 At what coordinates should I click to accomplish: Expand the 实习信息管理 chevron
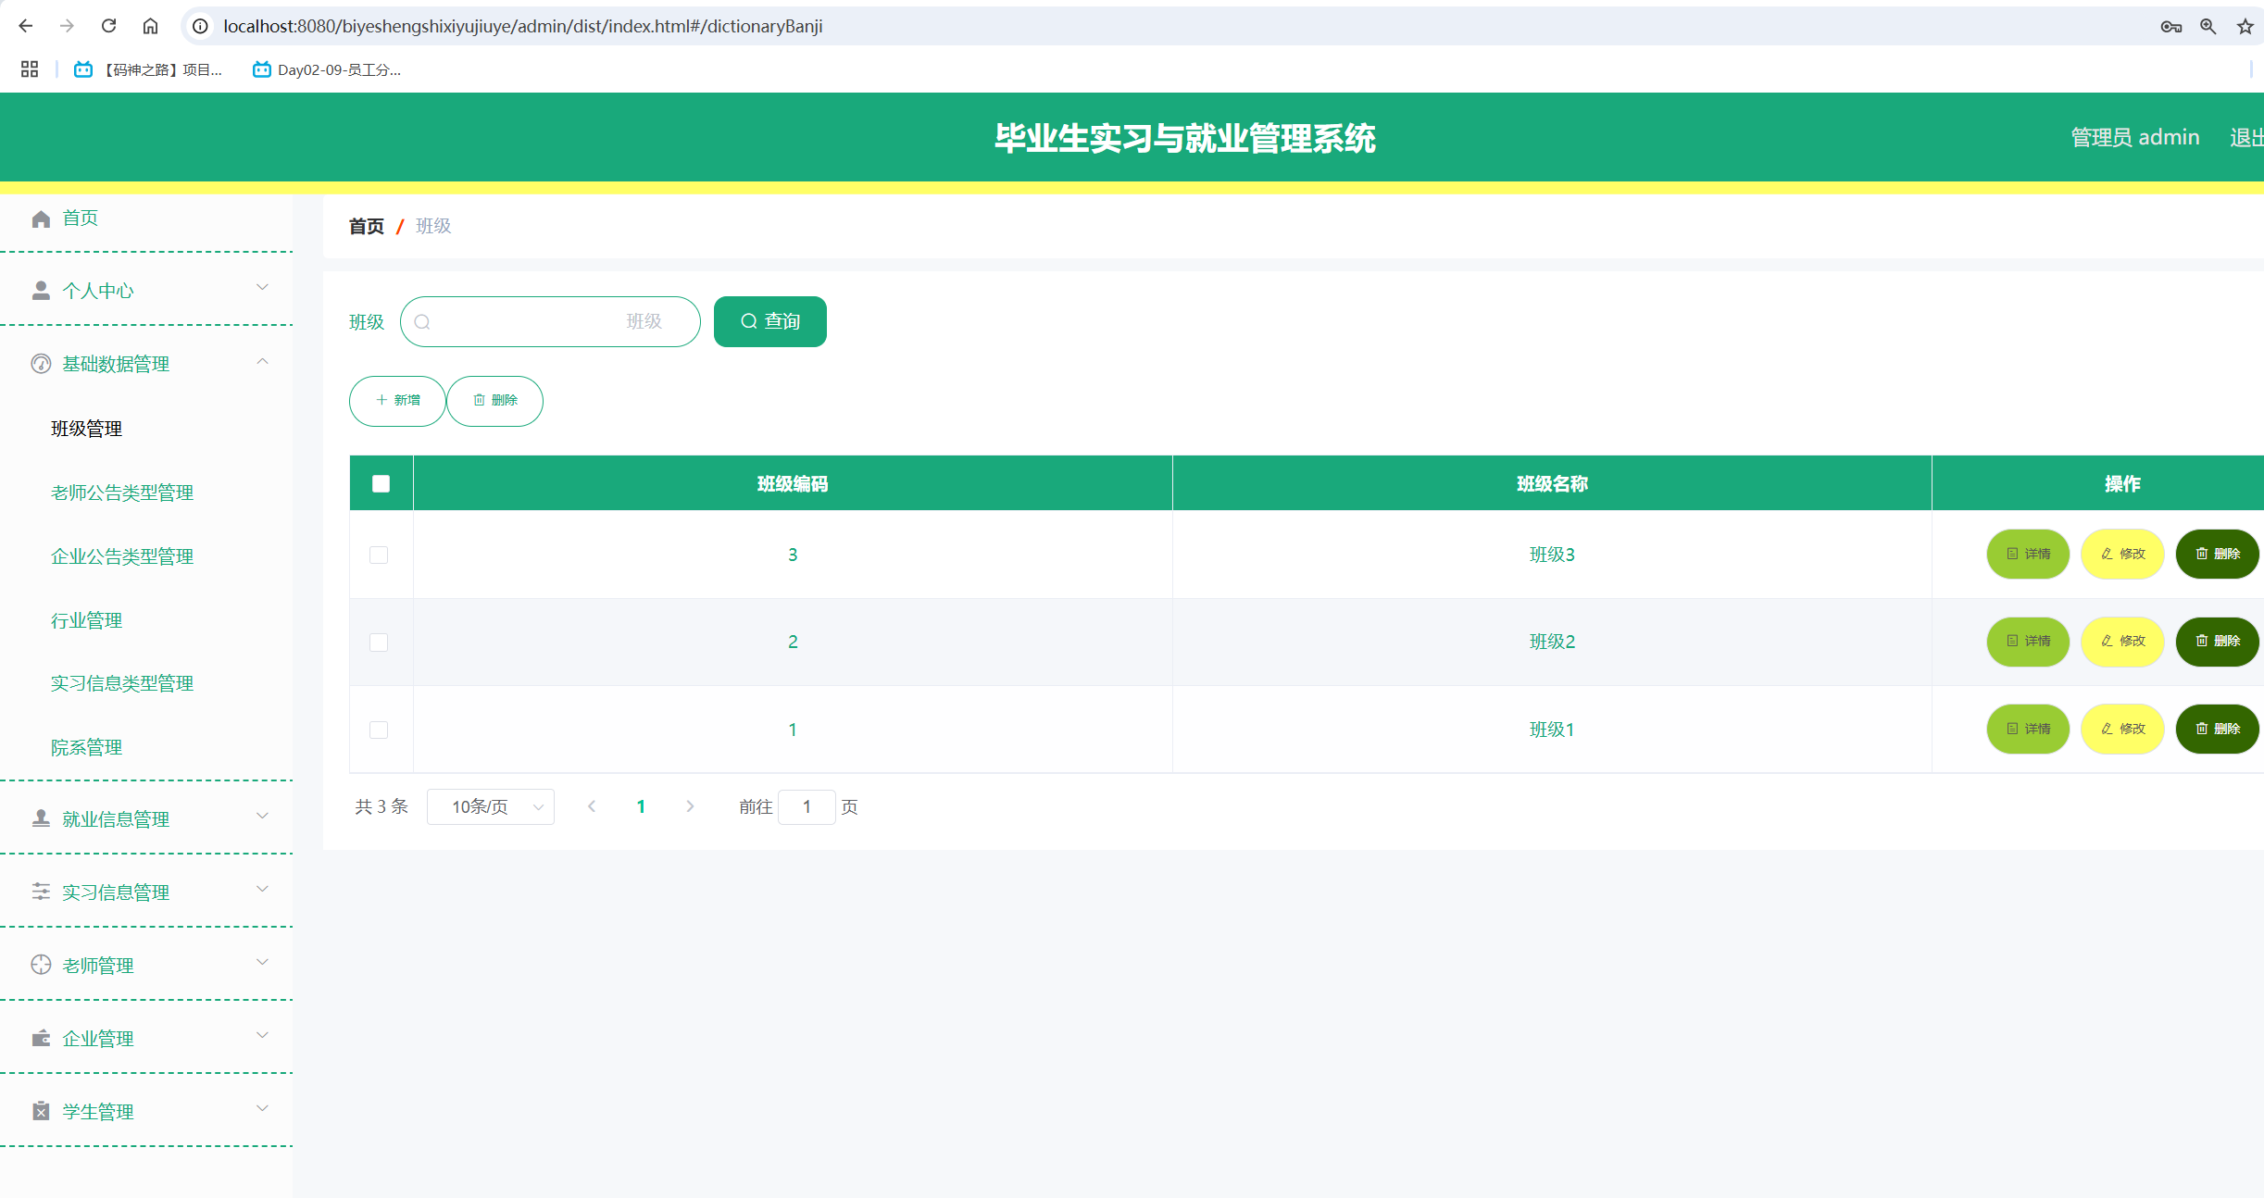[x=263, y=889]
